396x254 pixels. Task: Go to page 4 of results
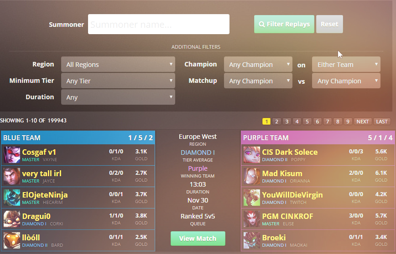[x=297, y=122]
